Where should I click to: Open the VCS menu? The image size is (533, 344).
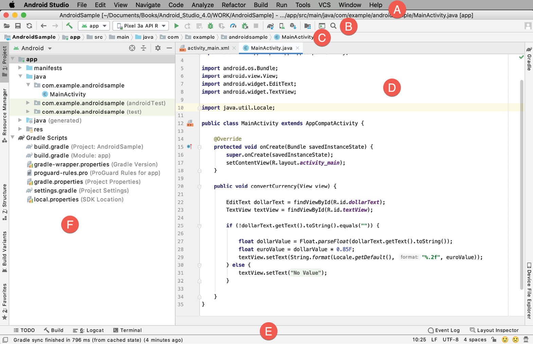(x=324, y=5)
